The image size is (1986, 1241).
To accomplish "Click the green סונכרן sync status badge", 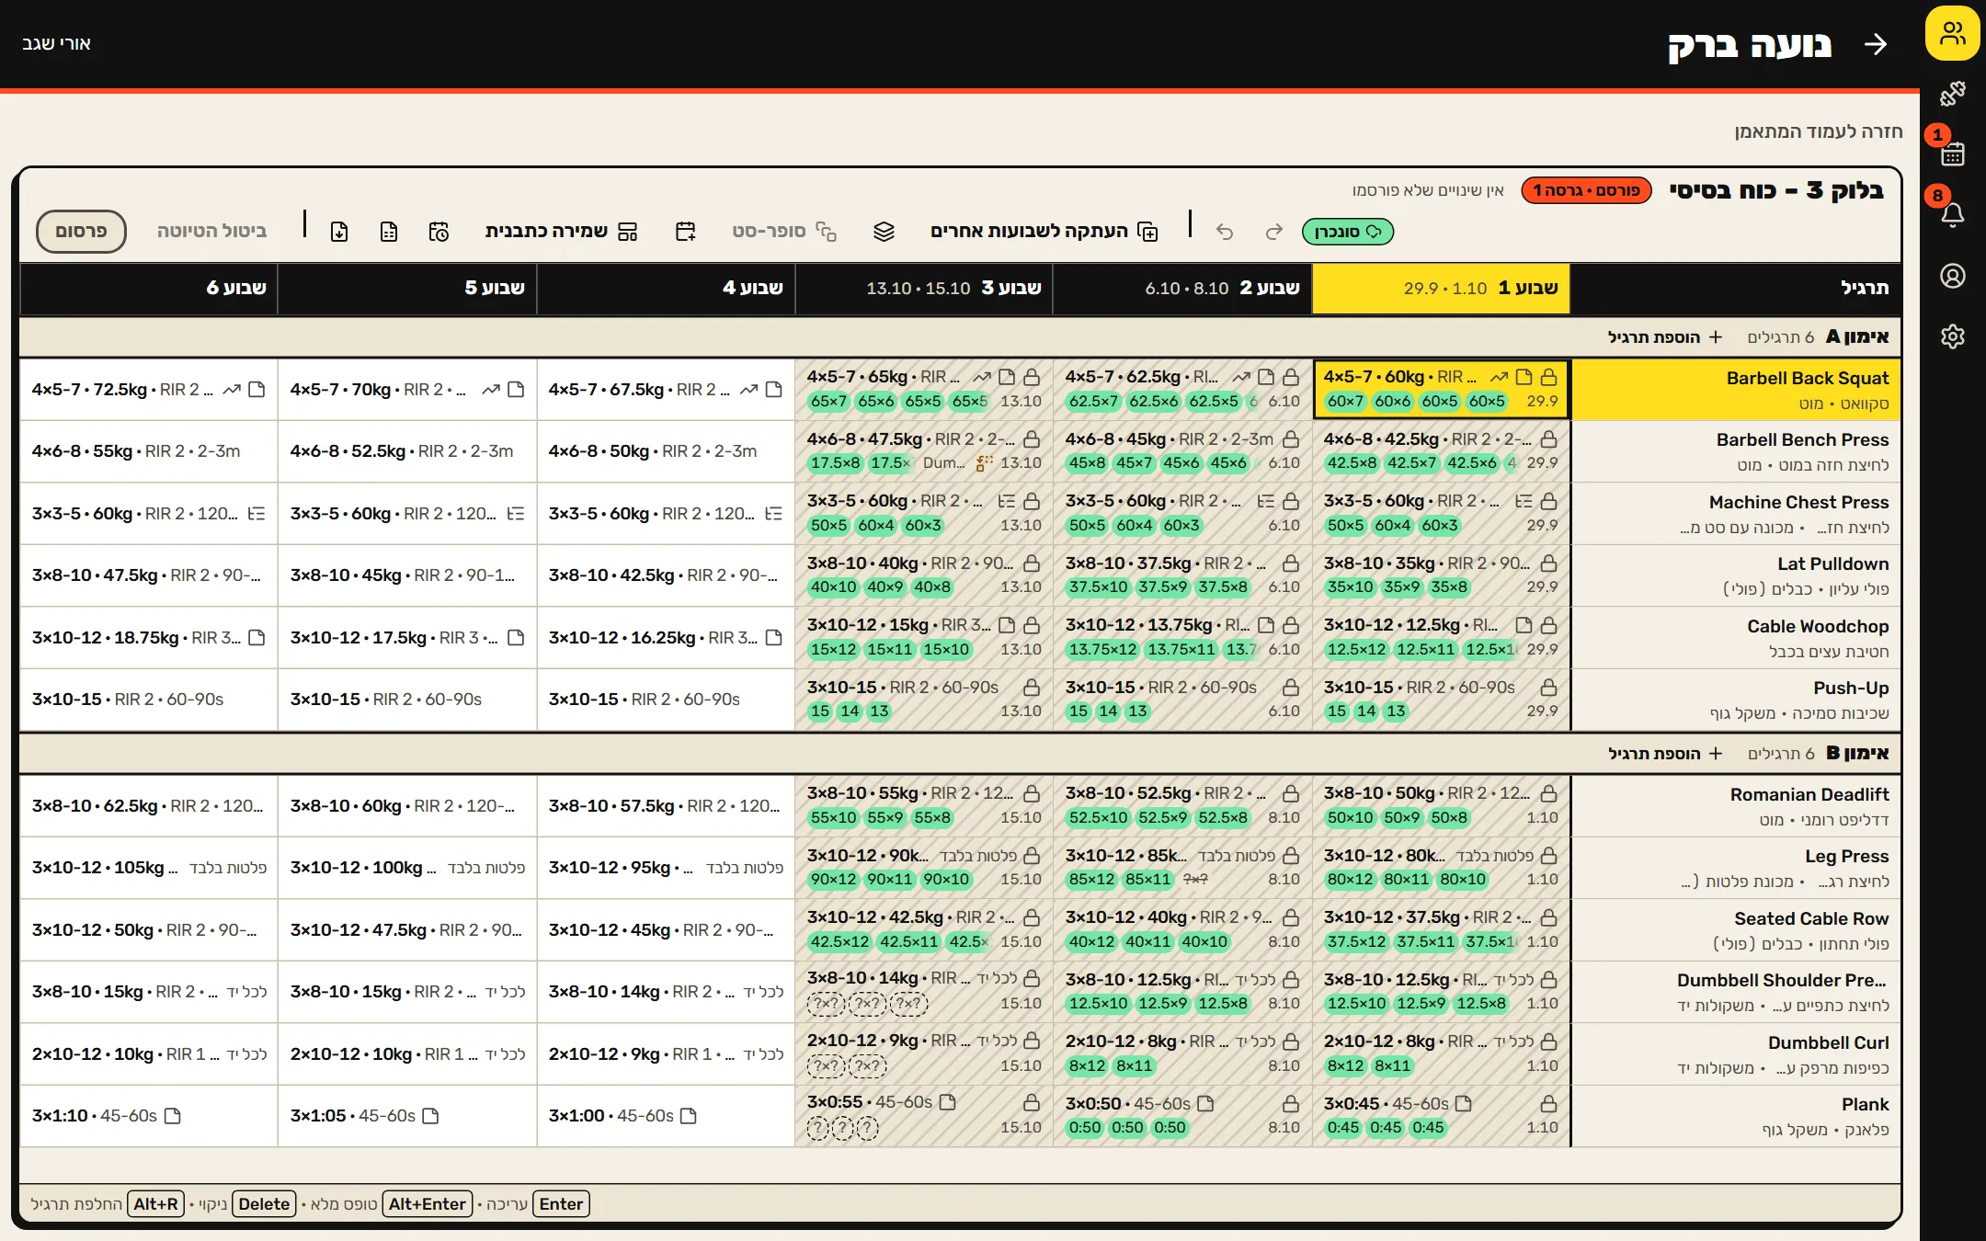I will click(1348, 232).
